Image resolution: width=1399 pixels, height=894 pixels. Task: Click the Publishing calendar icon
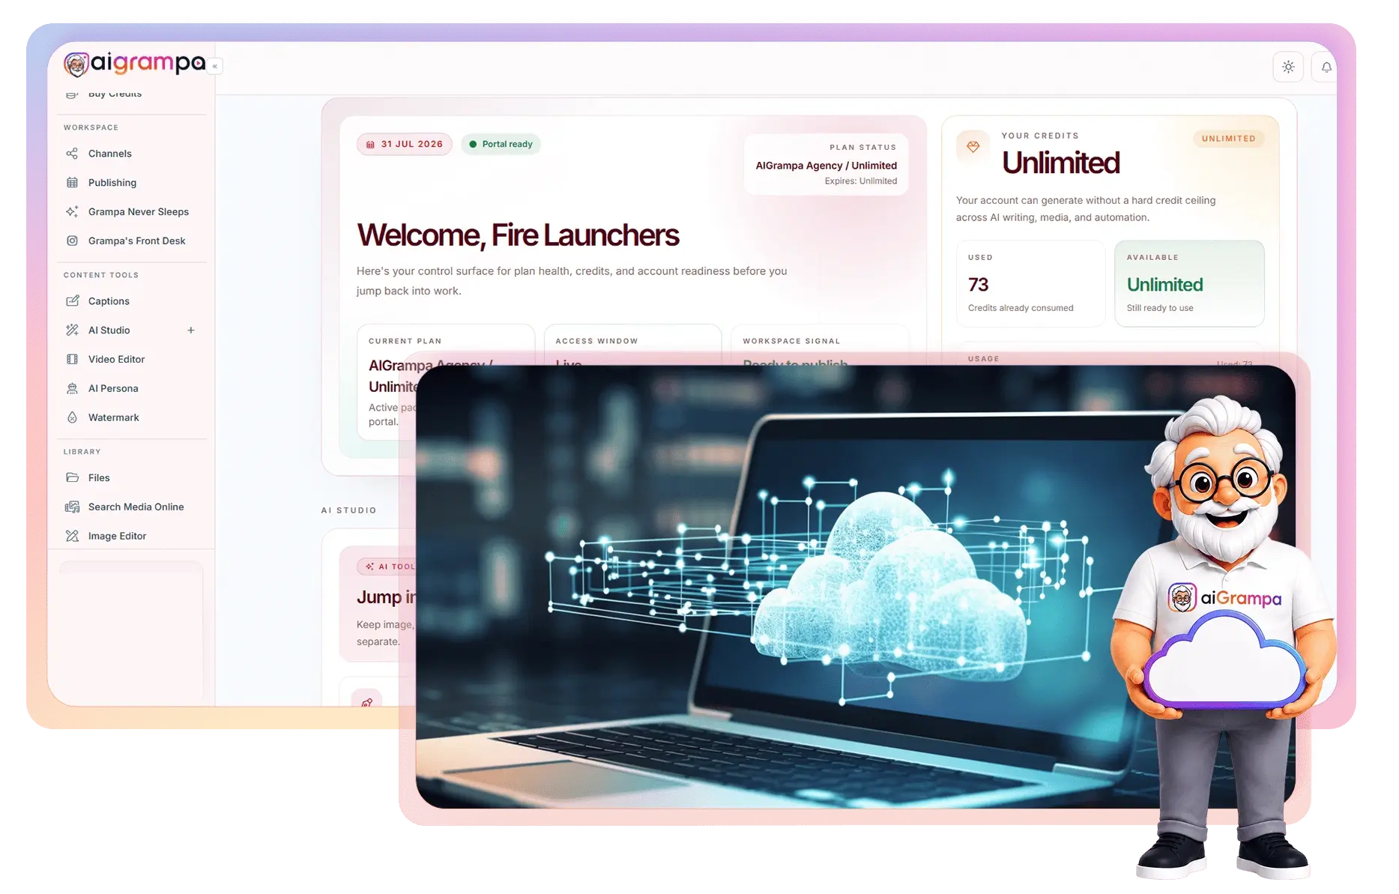72,183
